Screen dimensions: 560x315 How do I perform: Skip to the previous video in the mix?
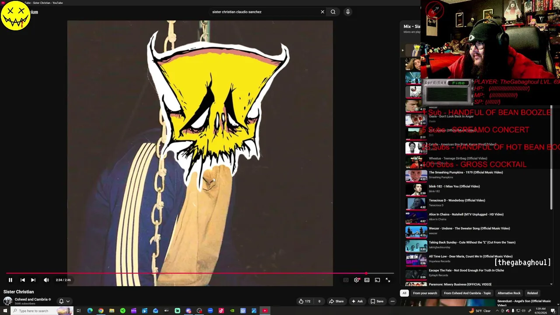point(23,280)
